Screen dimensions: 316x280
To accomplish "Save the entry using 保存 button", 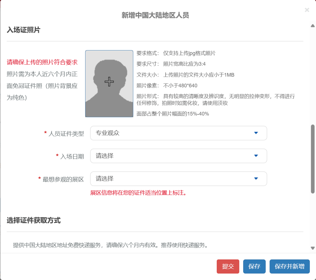I will 254,267.
